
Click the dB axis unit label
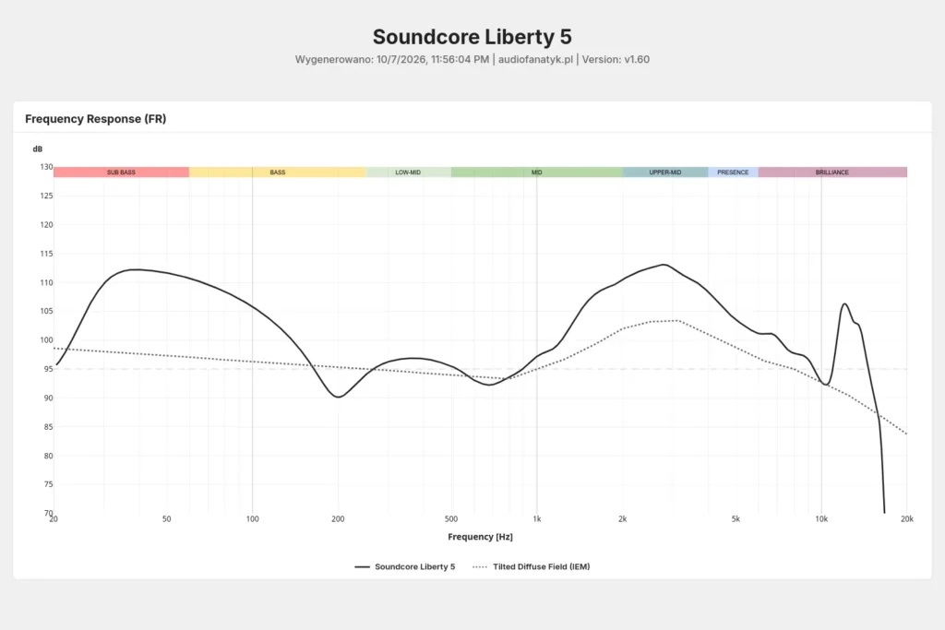tap(37, 149)
